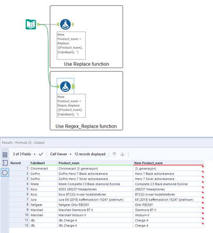Select the 'Use Replace function' container caption
The width and height of the screenshot is (213, 233).
[x=86, y=64]
